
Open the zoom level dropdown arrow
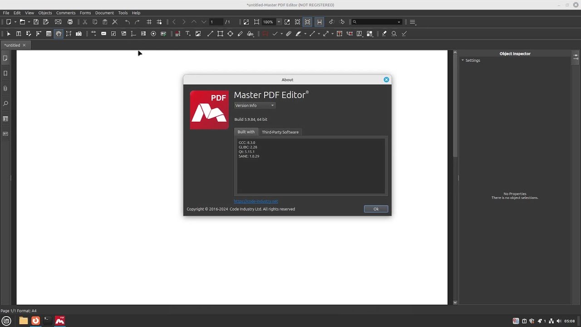pos(279,22)
